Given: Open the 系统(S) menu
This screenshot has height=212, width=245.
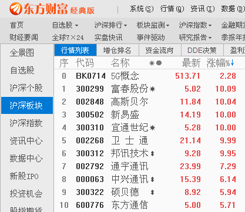Looking at the screenshot, I should pyautogui.click(x=142, y=9).
